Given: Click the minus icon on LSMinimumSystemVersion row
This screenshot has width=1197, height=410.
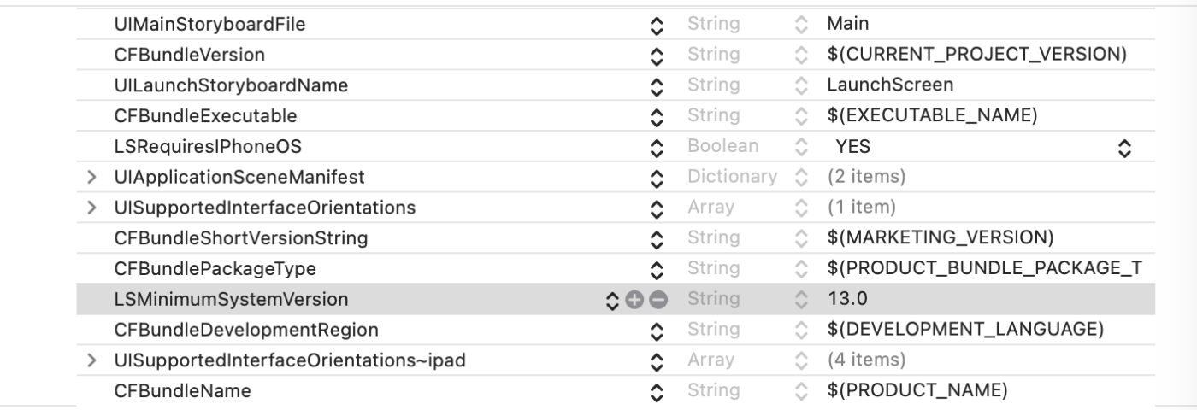Looking at the screenshot, I should coord(657,299).
